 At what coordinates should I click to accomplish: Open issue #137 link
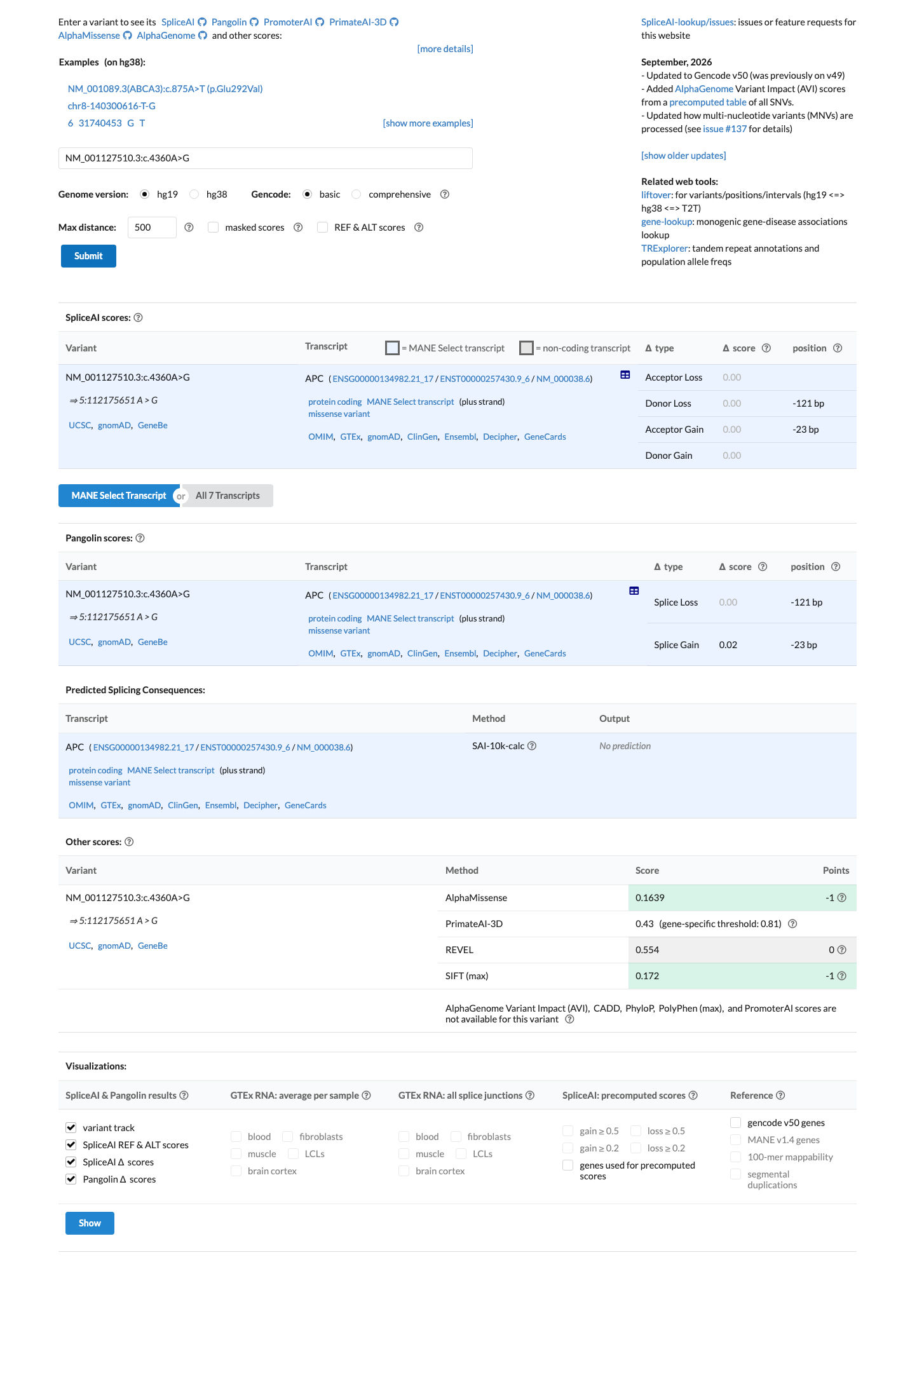(724, 129)
